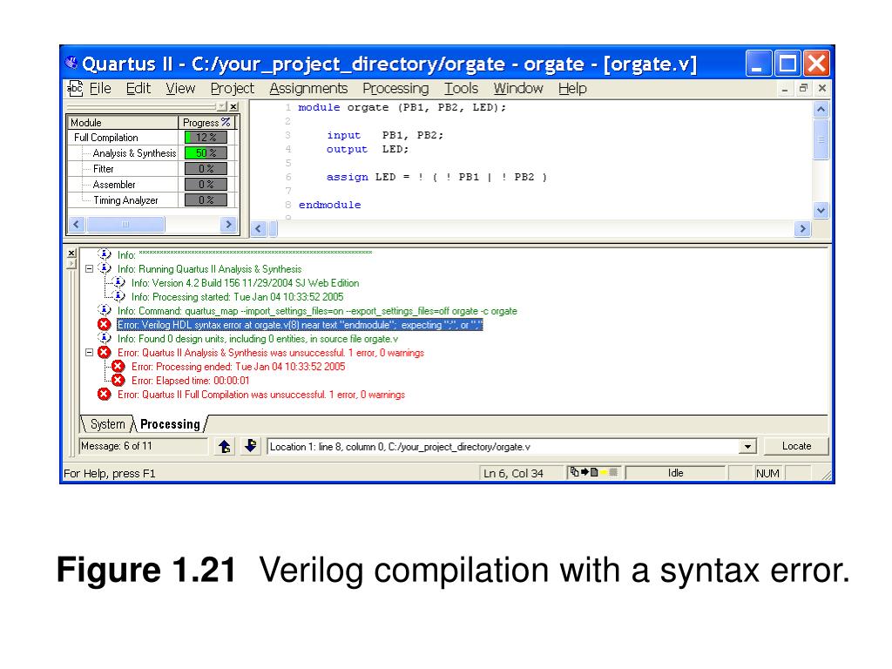The height and width of the screenshot is (669, 892).
Task: Click the status bar activity icons
Action: 594,472
